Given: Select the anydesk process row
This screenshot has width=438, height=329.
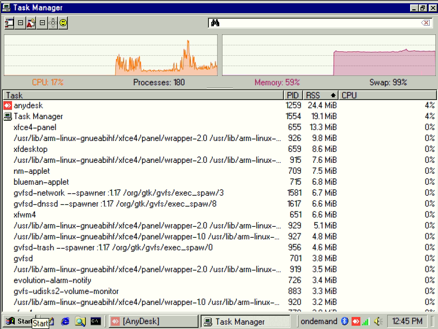Looking at the screenshot, I should click(x=220, y=105).
